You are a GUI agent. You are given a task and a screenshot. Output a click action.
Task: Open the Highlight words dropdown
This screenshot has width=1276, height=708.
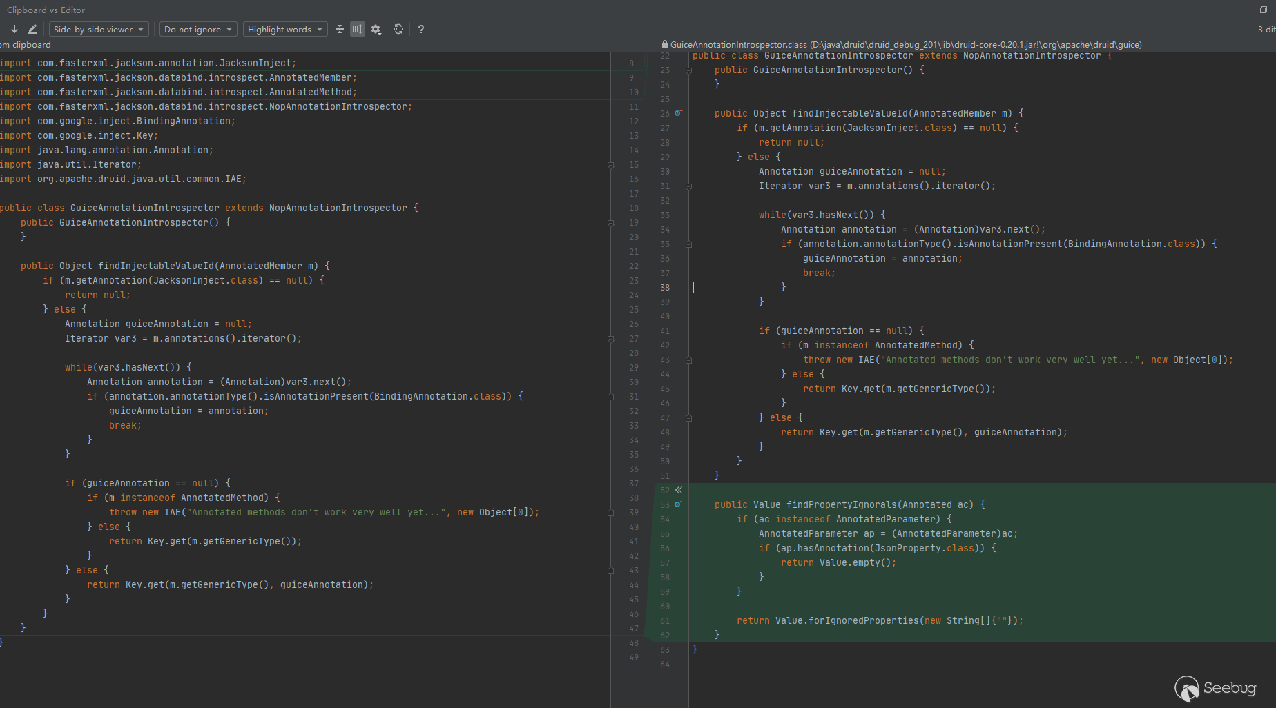285,29
